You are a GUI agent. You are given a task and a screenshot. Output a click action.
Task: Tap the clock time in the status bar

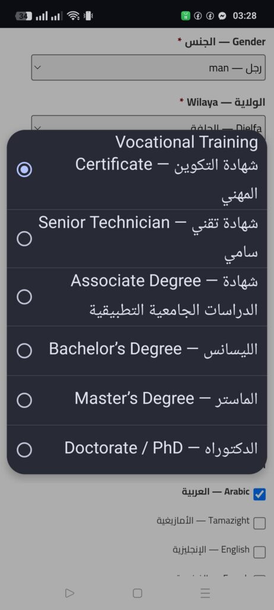pos(244,16)
